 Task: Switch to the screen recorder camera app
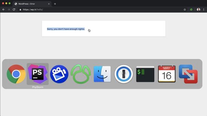(59, 74)
